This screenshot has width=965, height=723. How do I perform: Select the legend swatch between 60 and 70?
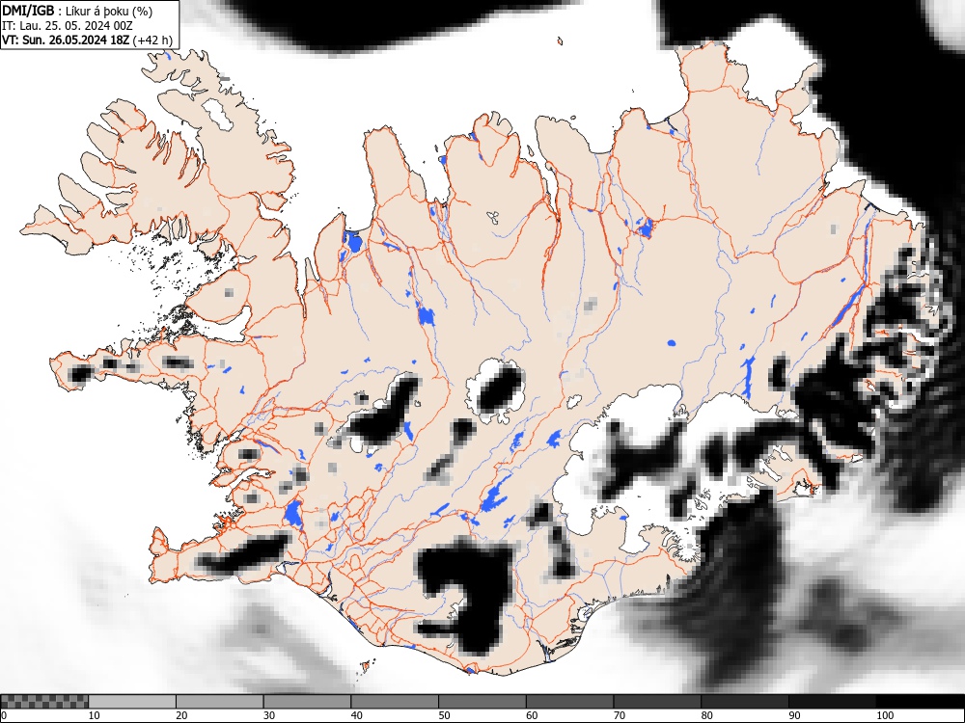(x=570, y=702)
